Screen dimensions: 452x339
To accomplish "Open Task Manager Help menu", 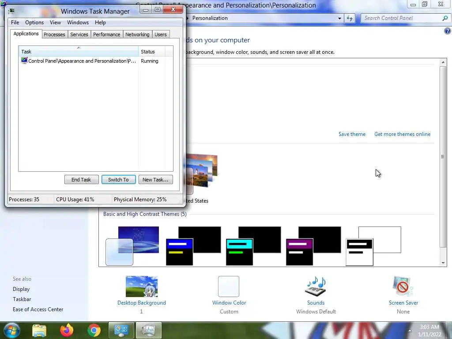I will 100,23.
